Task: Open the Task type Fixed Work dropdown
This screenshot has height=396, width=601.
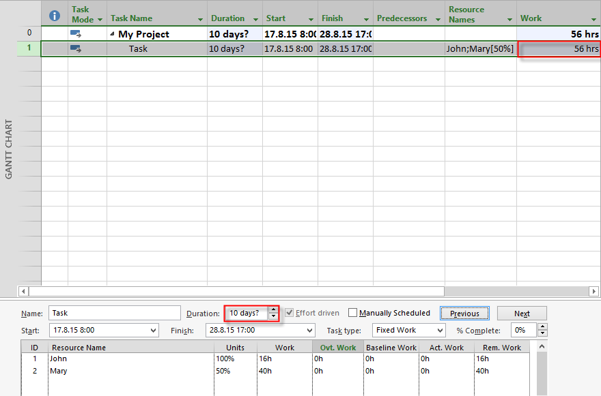Action: click(440, 331)
